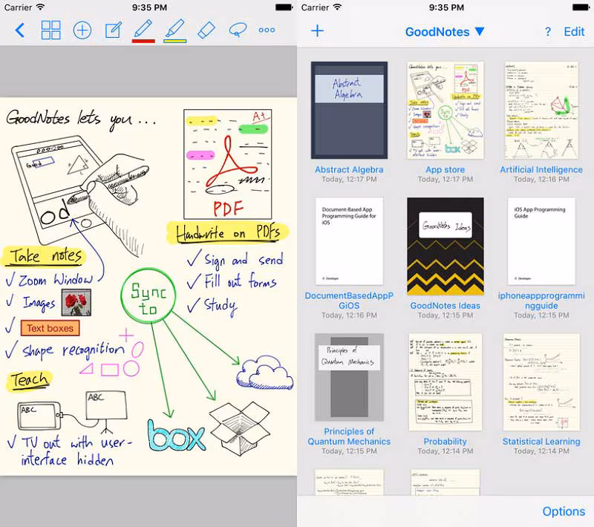
Task: Tap the blue box logo drawing
Action: point(176,436)
